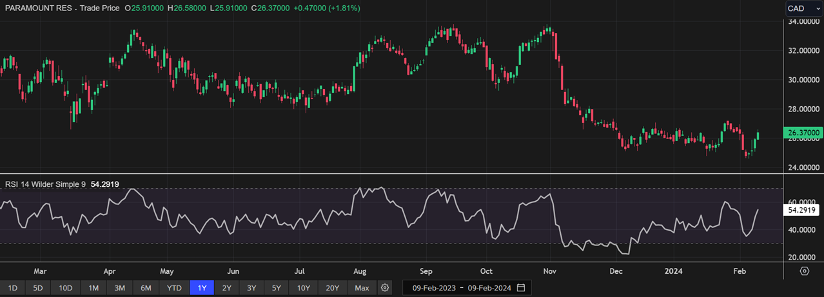Select the 1M time range
Image resolution: width=824 pixels, height=297 pixels.
click(93, 287)
